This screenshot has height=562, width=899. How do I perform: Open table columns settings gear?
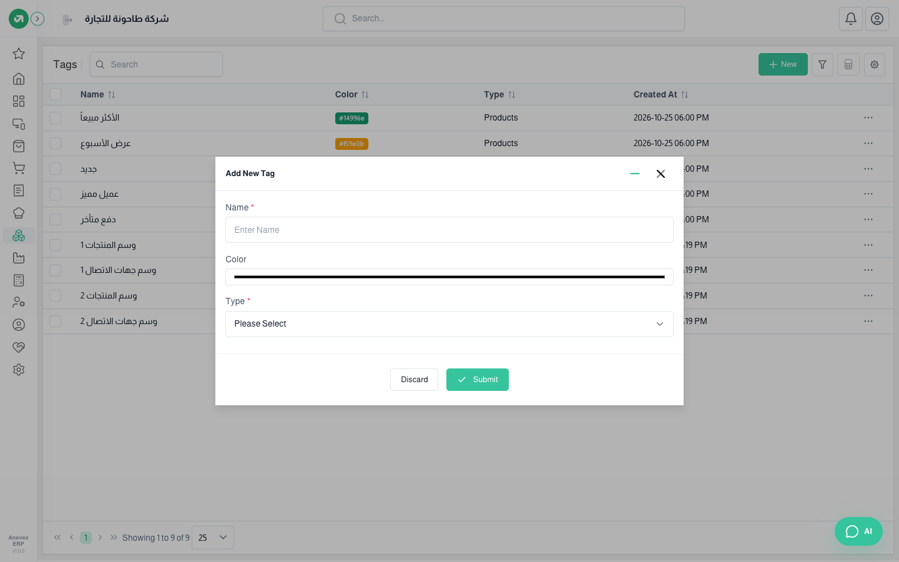pos(875,64)
